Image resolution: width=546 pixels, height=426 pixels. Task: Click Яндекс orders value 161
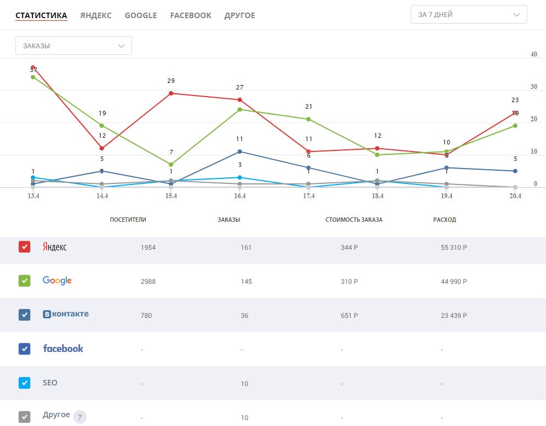click(x=246, y=248)
